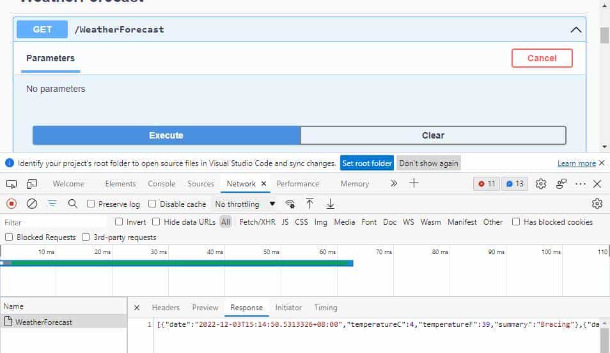
Task: Click the WeatherForecast file icon
Action: click(8, 321)
